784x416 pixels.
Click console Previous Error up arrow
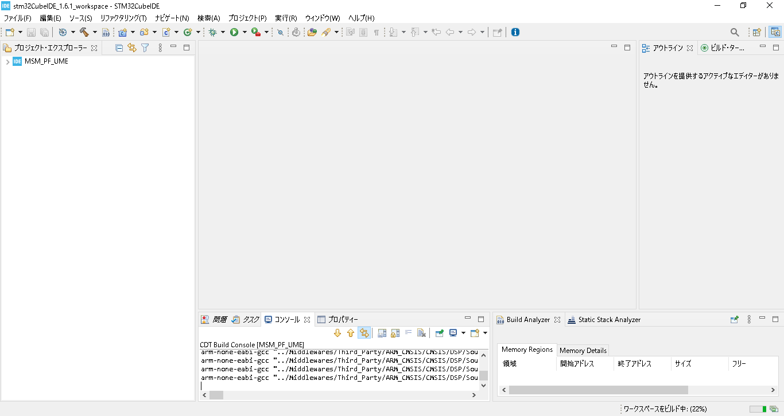pyautogui.click(x=351, y=333)
